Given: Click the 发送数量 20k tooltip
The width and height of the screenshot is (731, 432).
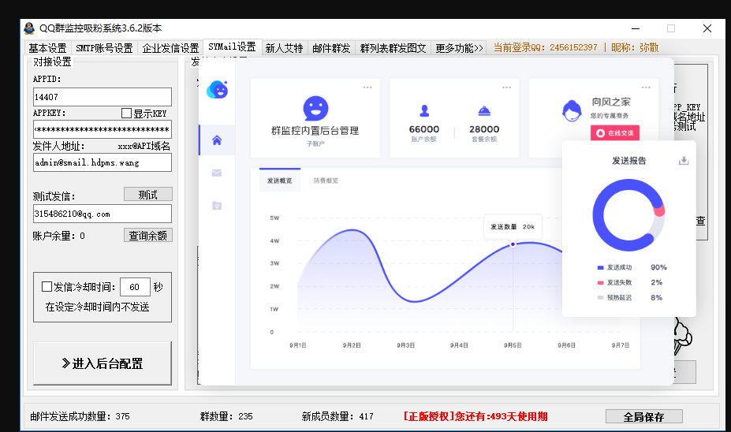Looking at the screenshot, I should pos(513,227).
